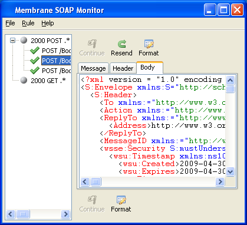Click the green checkmark of the first POST exchange

coord(35,50)
